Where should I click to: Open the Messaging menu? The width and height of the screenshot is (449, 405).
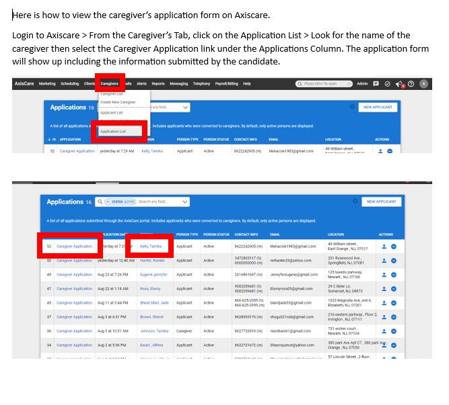178,84
